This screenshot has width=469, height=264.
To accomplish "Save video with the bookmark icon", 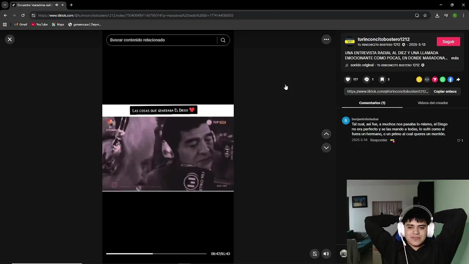I will click(x=382, y=79).
